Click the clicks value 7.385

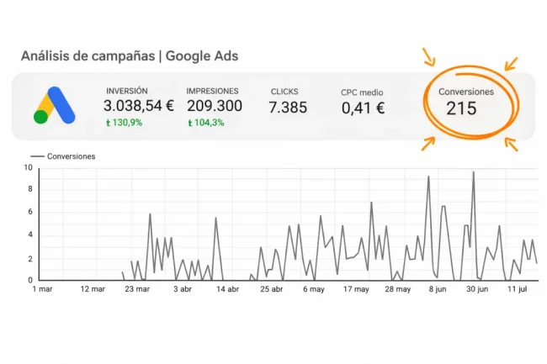288,108
